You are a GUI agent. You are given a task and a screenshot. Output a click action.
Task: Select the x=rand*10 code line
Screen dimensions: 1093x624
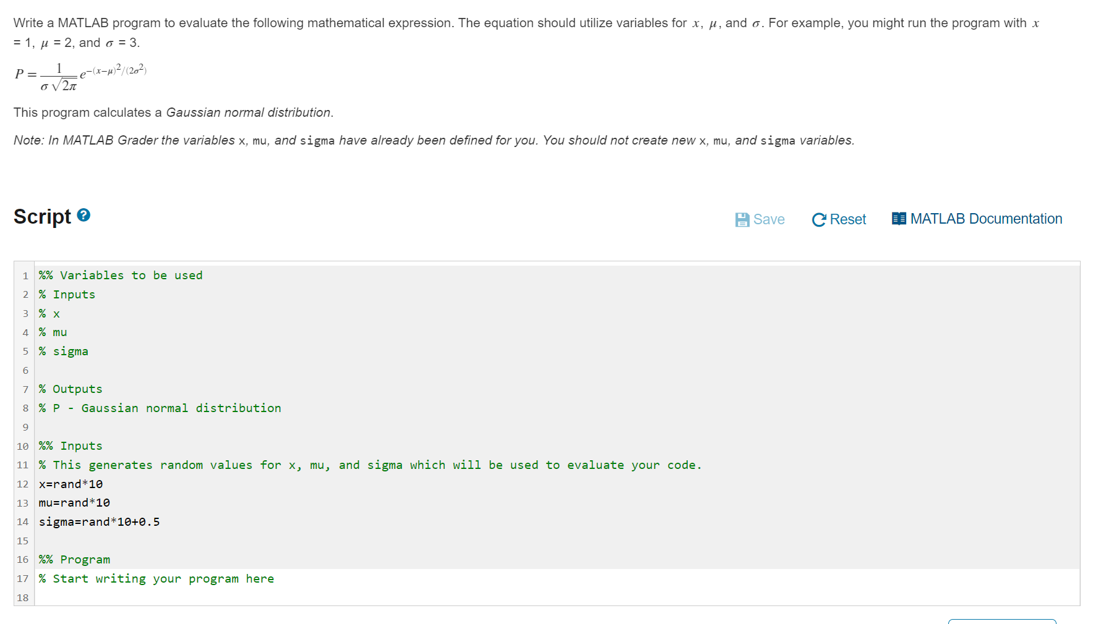(71, 484)
